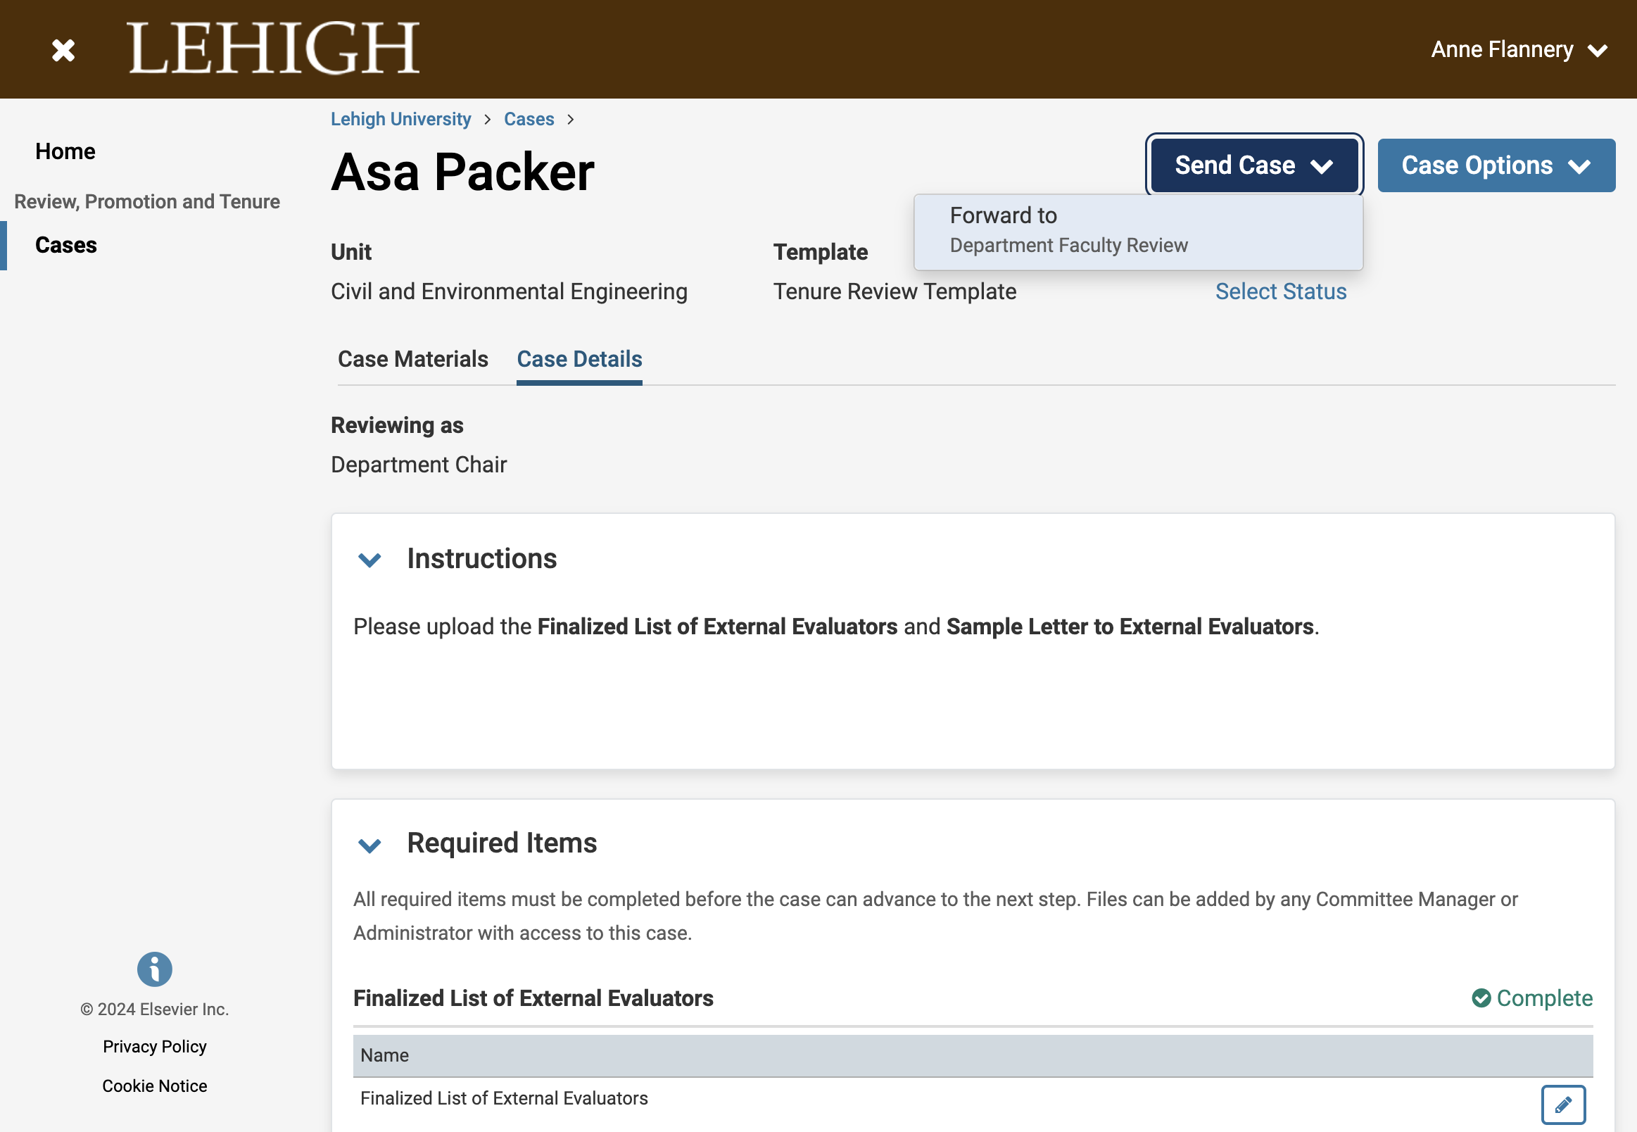Go to Home in the sidebar

(65, 151)
